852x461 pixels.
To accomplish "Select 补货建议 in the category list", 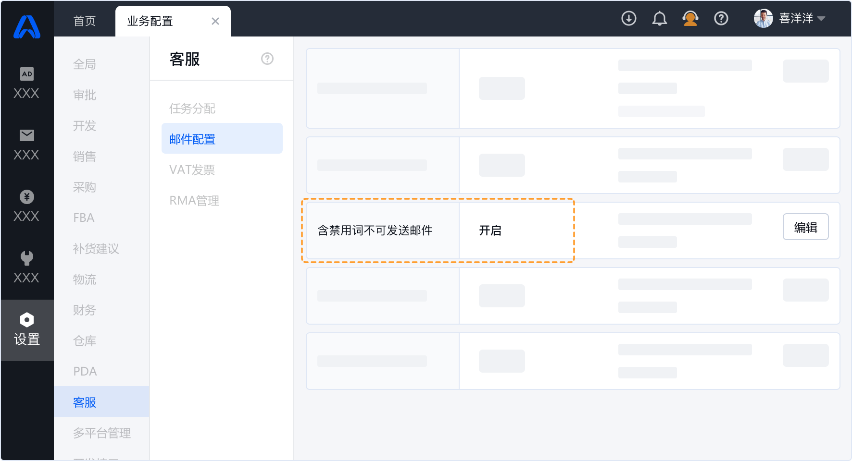I will click(96, 249).
